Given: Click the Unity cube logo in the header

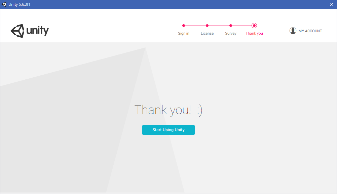Looking at the screenshot, I should coord(17,31).
